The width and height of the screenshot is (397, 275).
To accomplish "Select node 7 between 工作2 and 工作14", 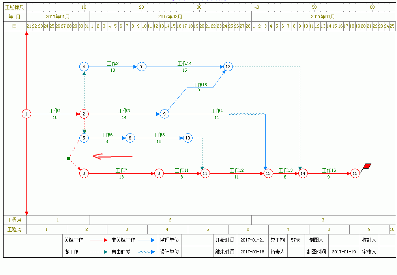I will [x=141, y=67].
